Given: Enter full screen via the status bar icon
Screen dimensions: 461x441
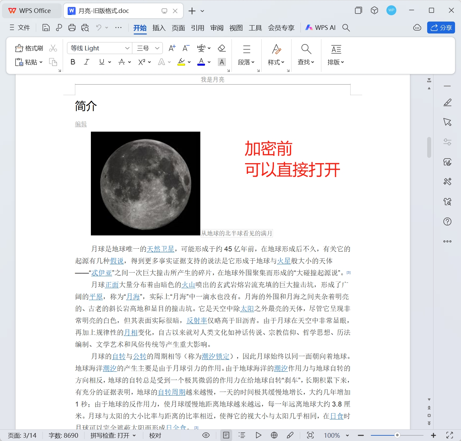Looking at the screenshot, I should pyautogui.click(x=450, y=435).
